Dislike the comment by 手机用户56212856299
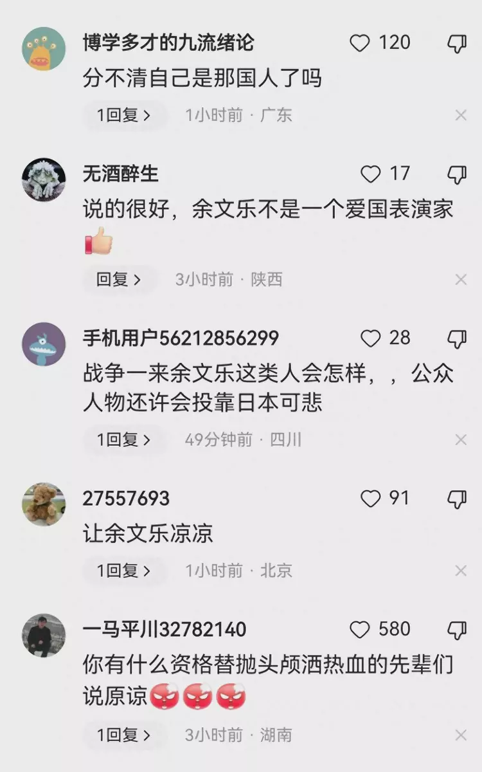This screenshot has height=772, width=482. (x=457, y=338)
